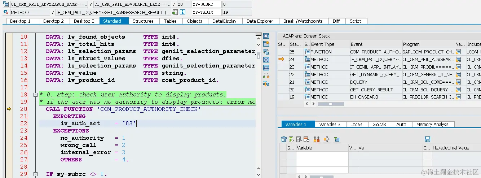Open the Break./Watchpoints tab
This screenshot has width=481, height=178.
[x=303, y=21]
